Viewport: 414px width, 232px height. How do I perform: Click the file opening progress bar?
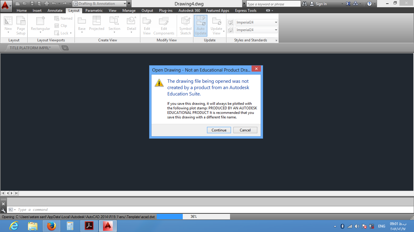pos(193,217)
